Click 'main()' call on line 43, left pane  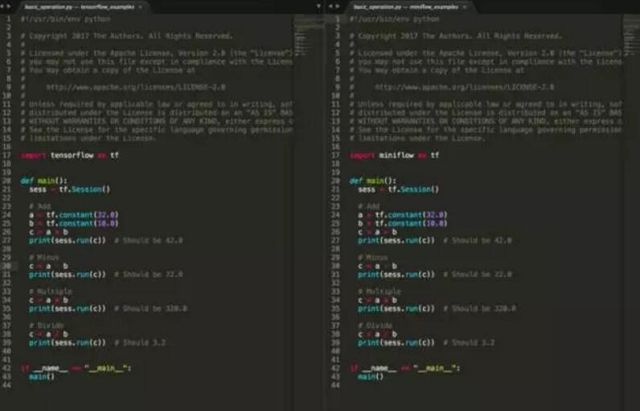point(42,376)
